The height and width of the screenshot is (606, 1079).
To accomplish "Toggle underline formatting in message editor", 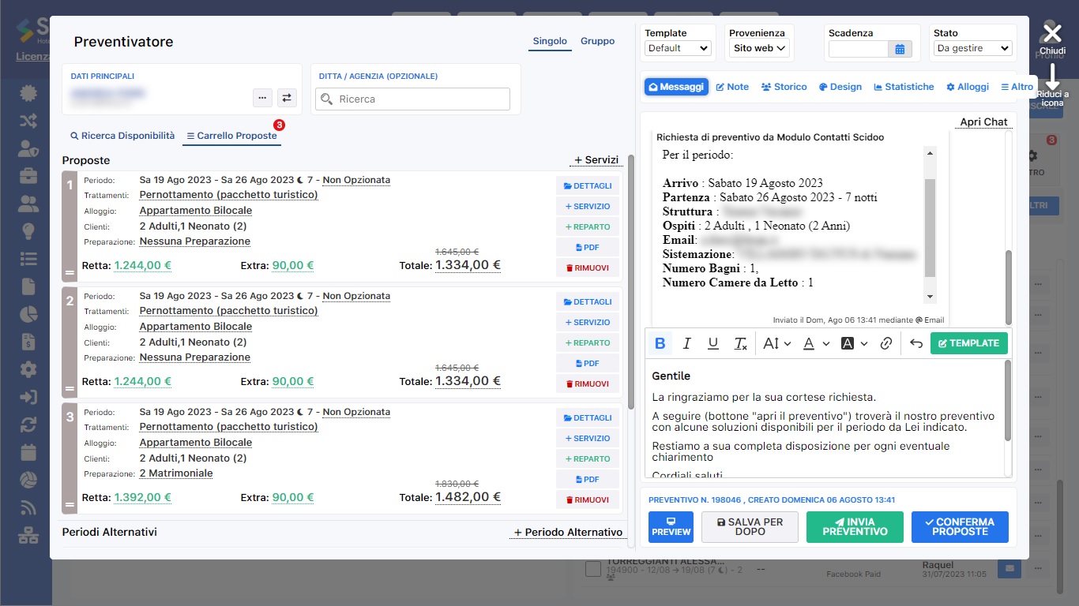I will coord(713,343).
